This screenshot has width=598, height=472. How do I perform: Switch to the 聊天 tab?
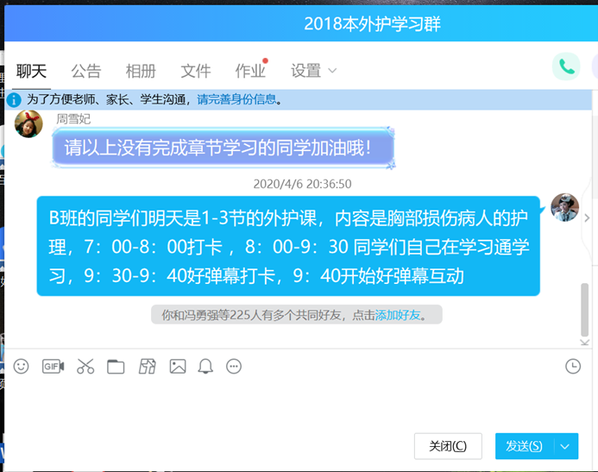tap(31, 72)
